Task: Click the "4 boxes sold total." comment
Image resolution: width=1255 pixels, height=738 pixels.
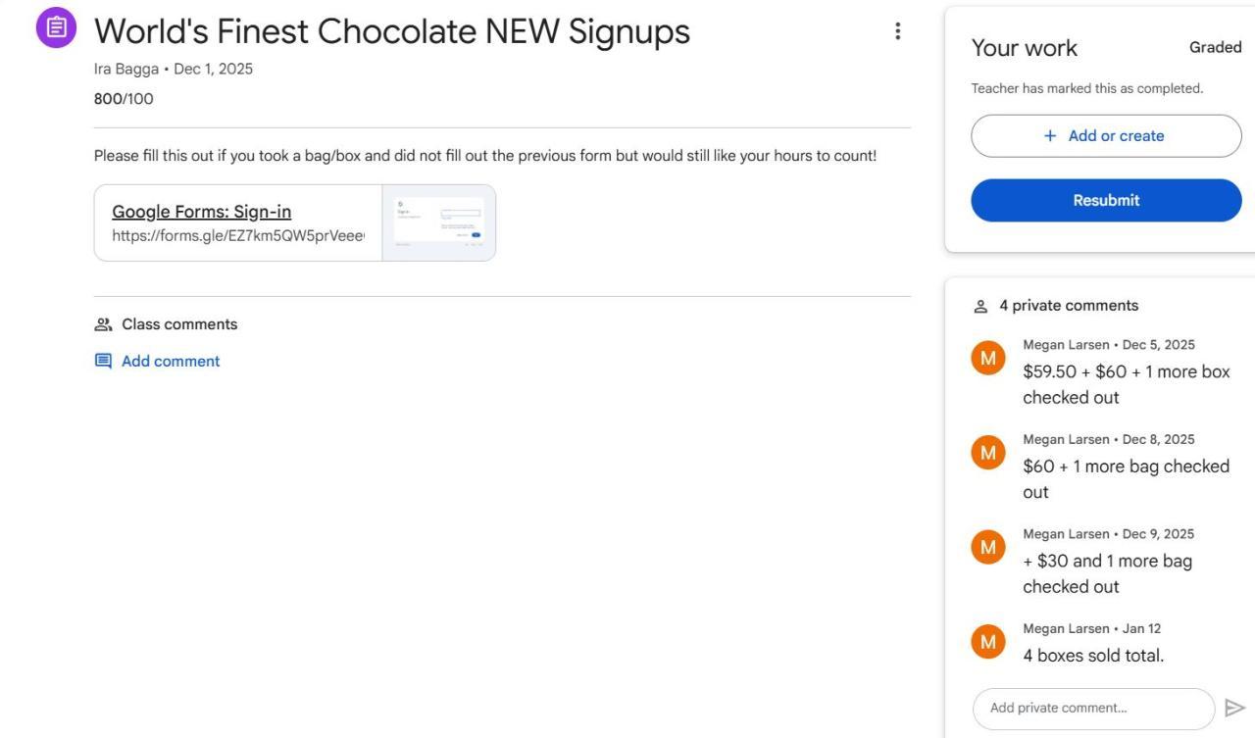Action: click(1093, 656)
